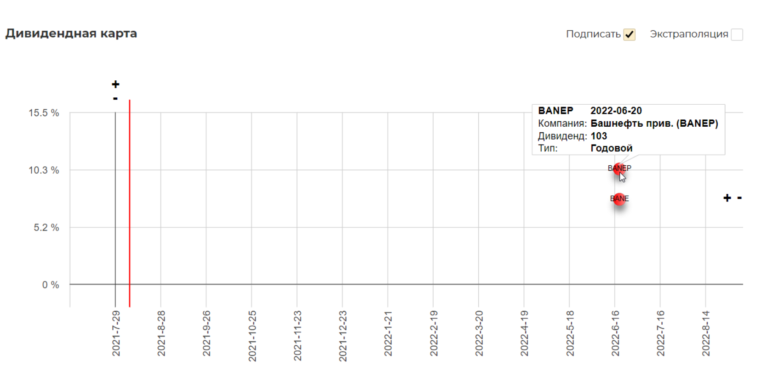Click the vertical axis plus zoom icon
This screenshot has width=767, height=388.
click(115, 84)
